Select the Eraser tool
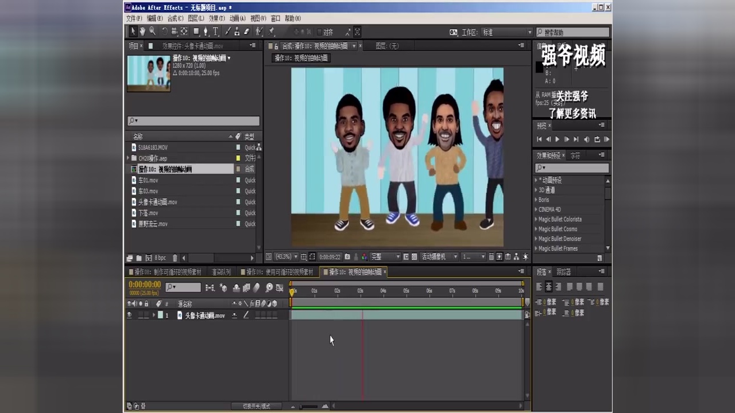 tap(247, 32)
